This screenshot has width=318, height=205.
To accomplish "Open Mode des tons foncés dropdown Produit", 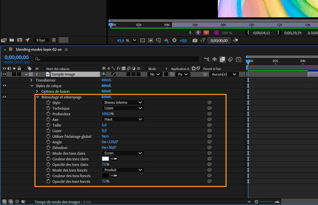I will (123, 170).
